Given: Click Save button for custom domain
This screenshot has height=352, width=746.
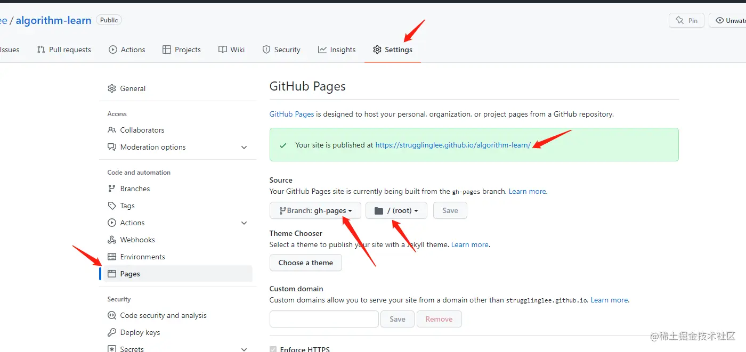Looking at the screenshot, I should click(398, 319).
